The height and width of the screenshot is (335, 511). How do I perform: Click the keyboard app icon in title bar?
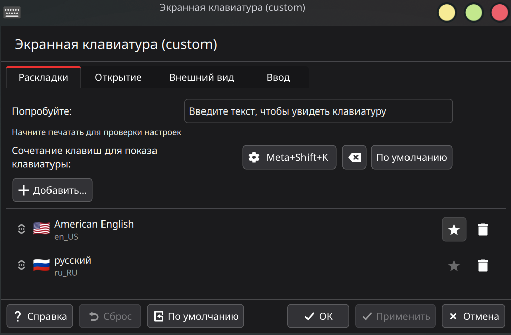coord(12,13)
